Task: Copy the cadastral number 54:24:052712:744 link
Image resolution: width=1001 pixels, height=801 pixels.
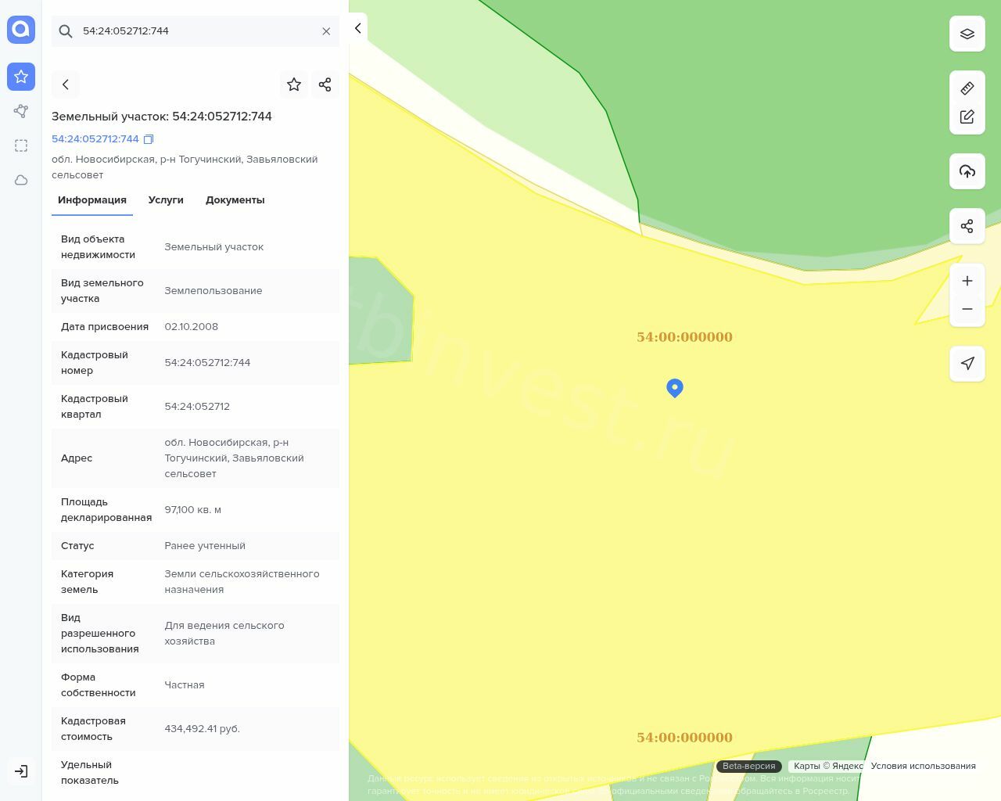Action: pyautogui.click(x=149, y=139)
